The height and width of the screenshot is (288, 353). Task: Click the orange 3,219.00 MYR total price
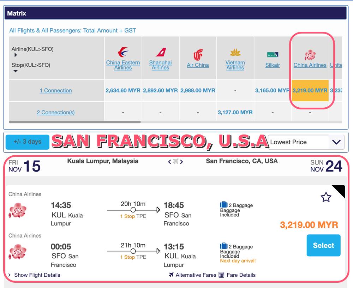pyautogui.click(x=309, y=225)
